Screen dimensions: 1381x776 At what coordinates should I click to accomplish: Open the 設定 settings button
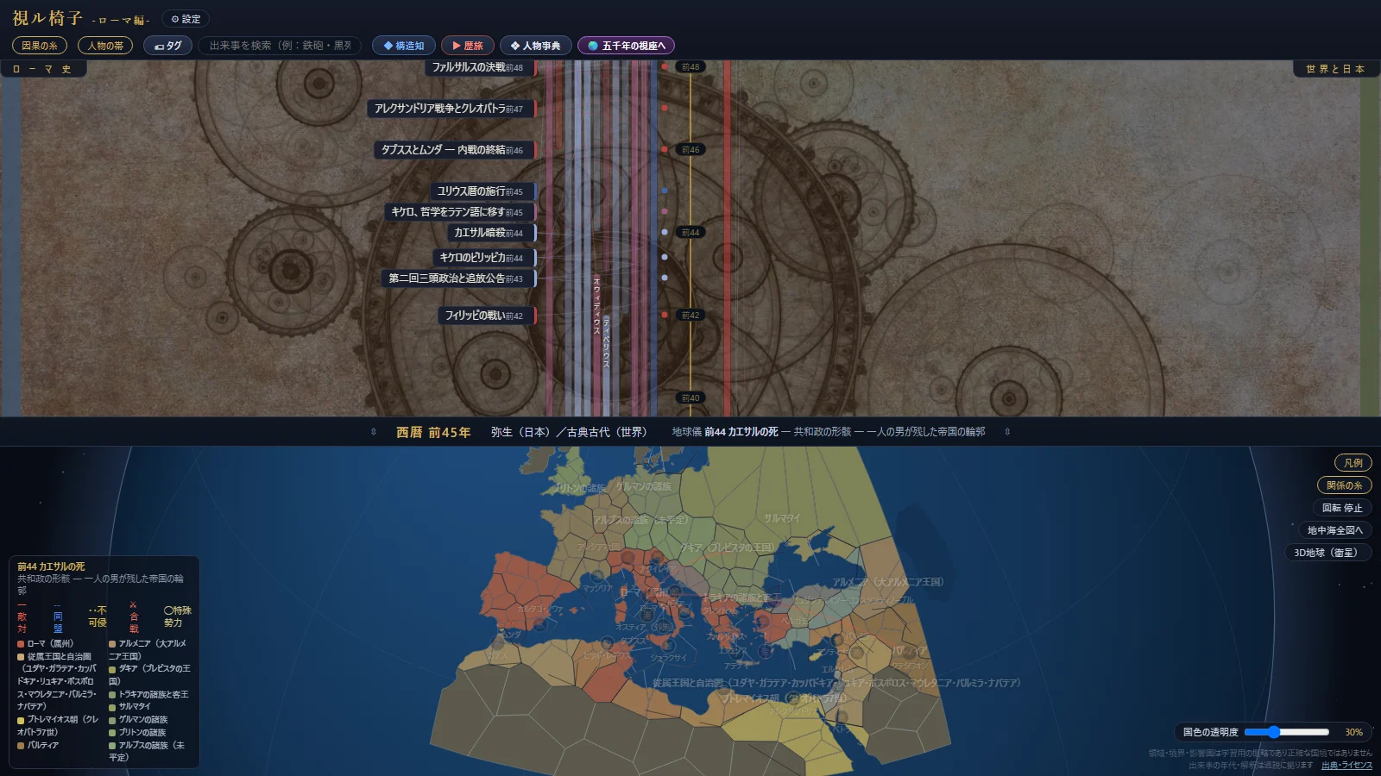[186, 19]
